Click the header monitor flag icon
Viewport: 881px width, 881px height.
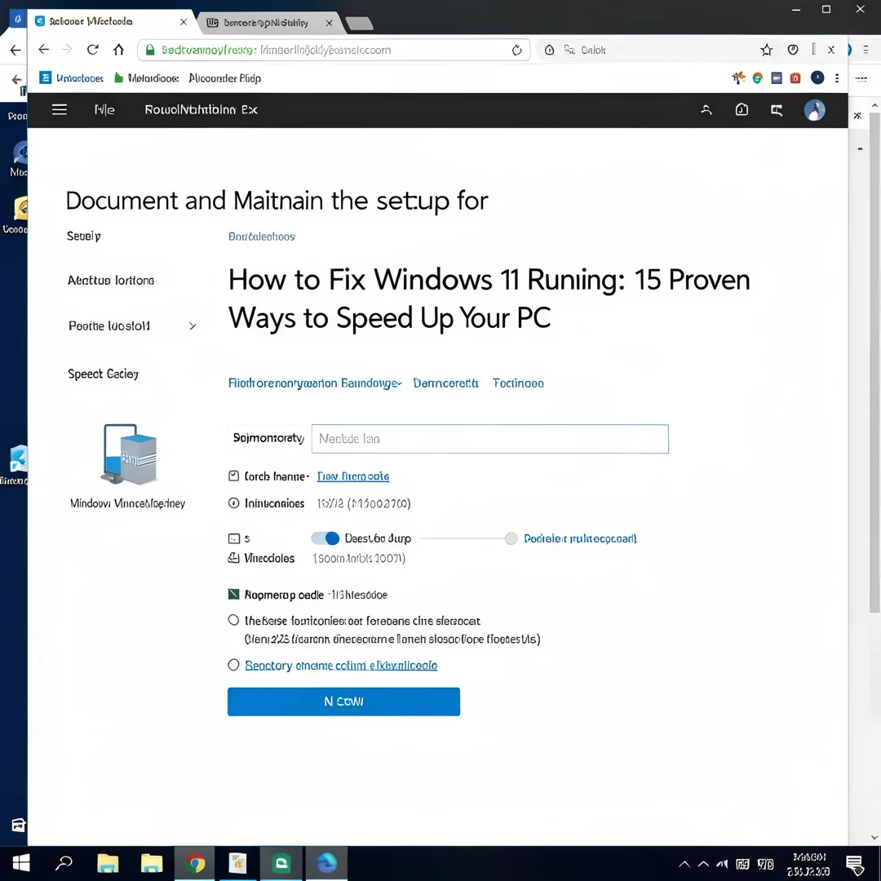coord(777,110)
